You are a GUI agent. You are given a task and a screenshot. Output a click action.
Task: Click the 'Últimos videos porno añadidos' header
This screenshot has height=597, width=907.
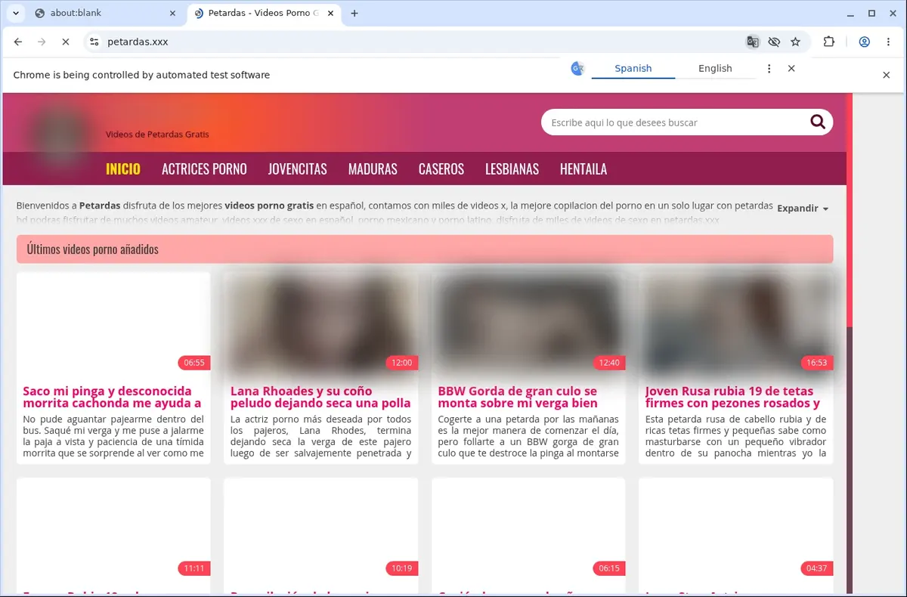pyautogui.click(x=425, y=249)
